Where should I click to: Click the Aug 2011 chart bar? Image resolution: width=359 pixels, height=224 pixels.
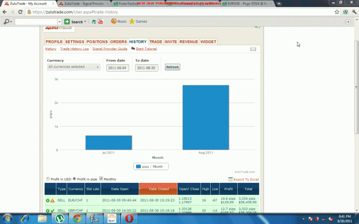tap(206, 117)
